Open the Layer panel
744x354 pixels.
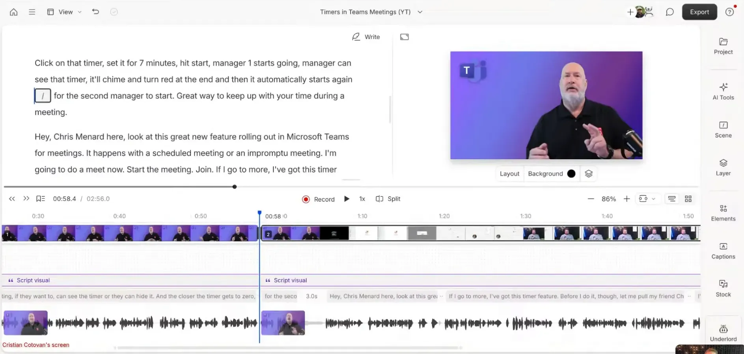pos(723,168)
